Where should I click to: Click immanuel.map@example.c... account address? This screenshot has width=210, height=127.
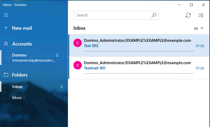pos(34,60)
